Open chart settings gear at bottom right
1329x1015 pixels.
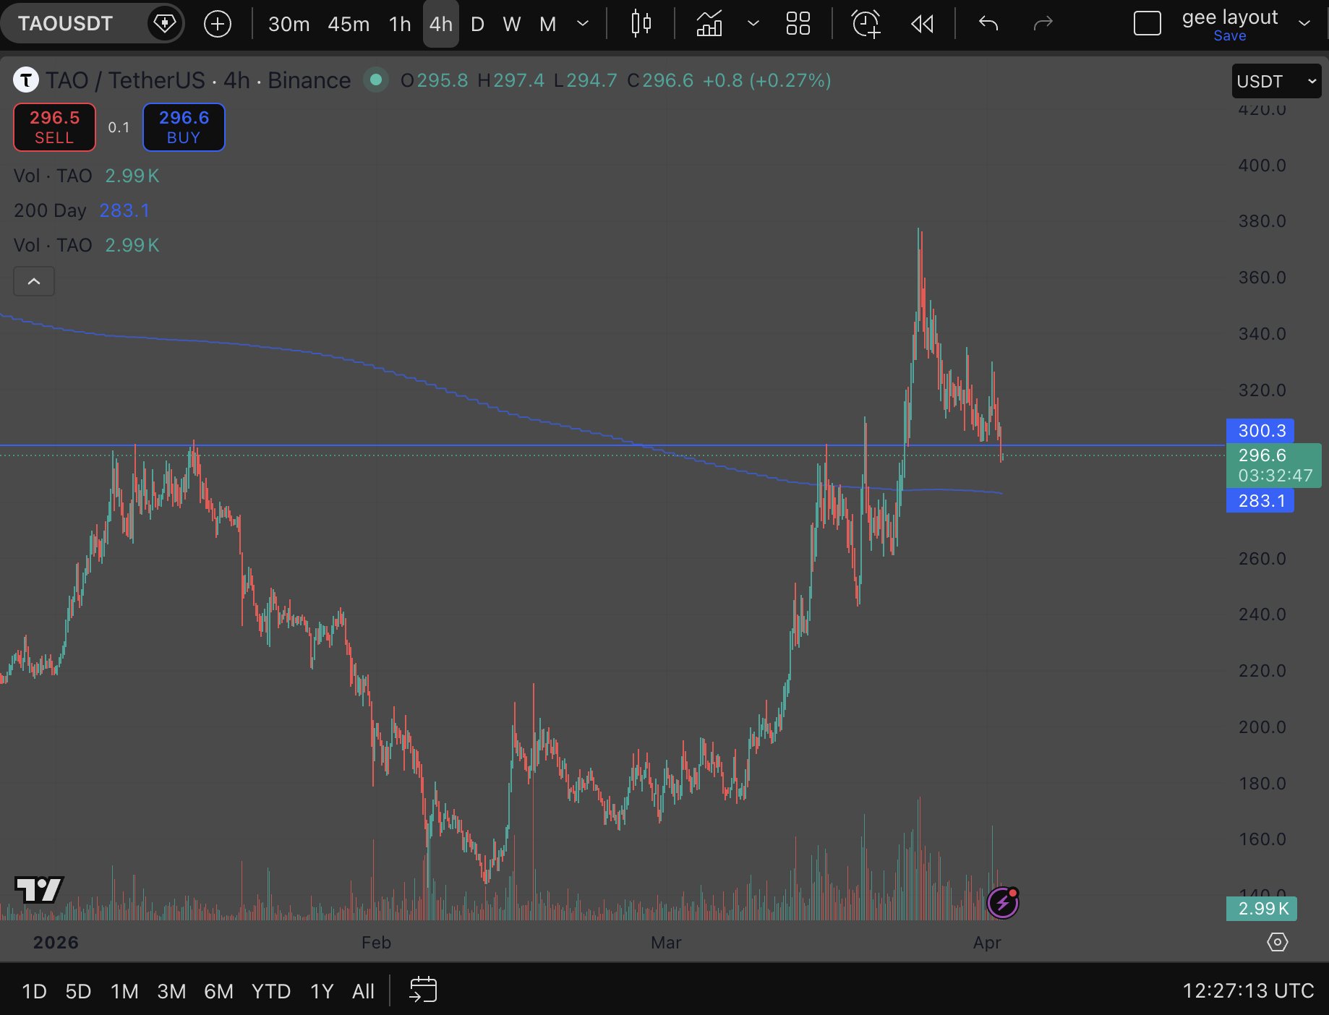1278,942
